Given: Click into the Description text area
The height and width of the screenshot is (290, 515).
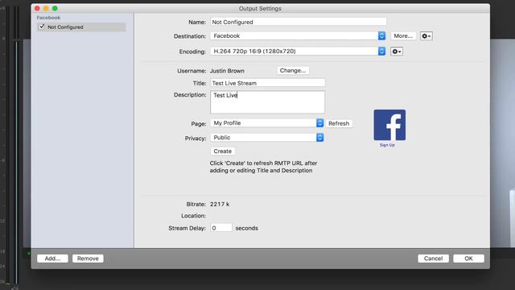Looking at the screenshot, I should click(x=267, y=102).
